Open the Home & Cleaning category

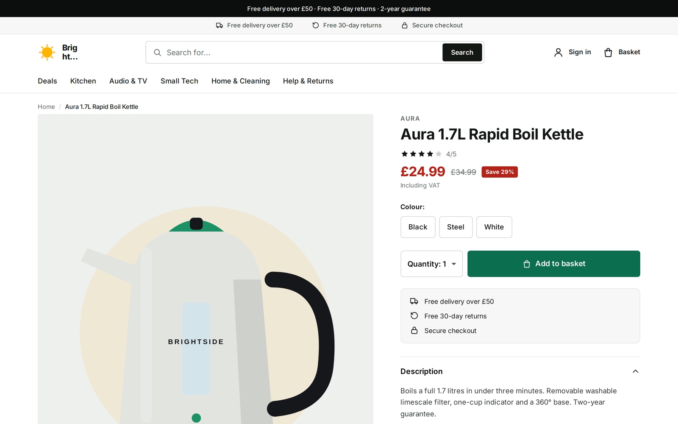pos(241,81)
